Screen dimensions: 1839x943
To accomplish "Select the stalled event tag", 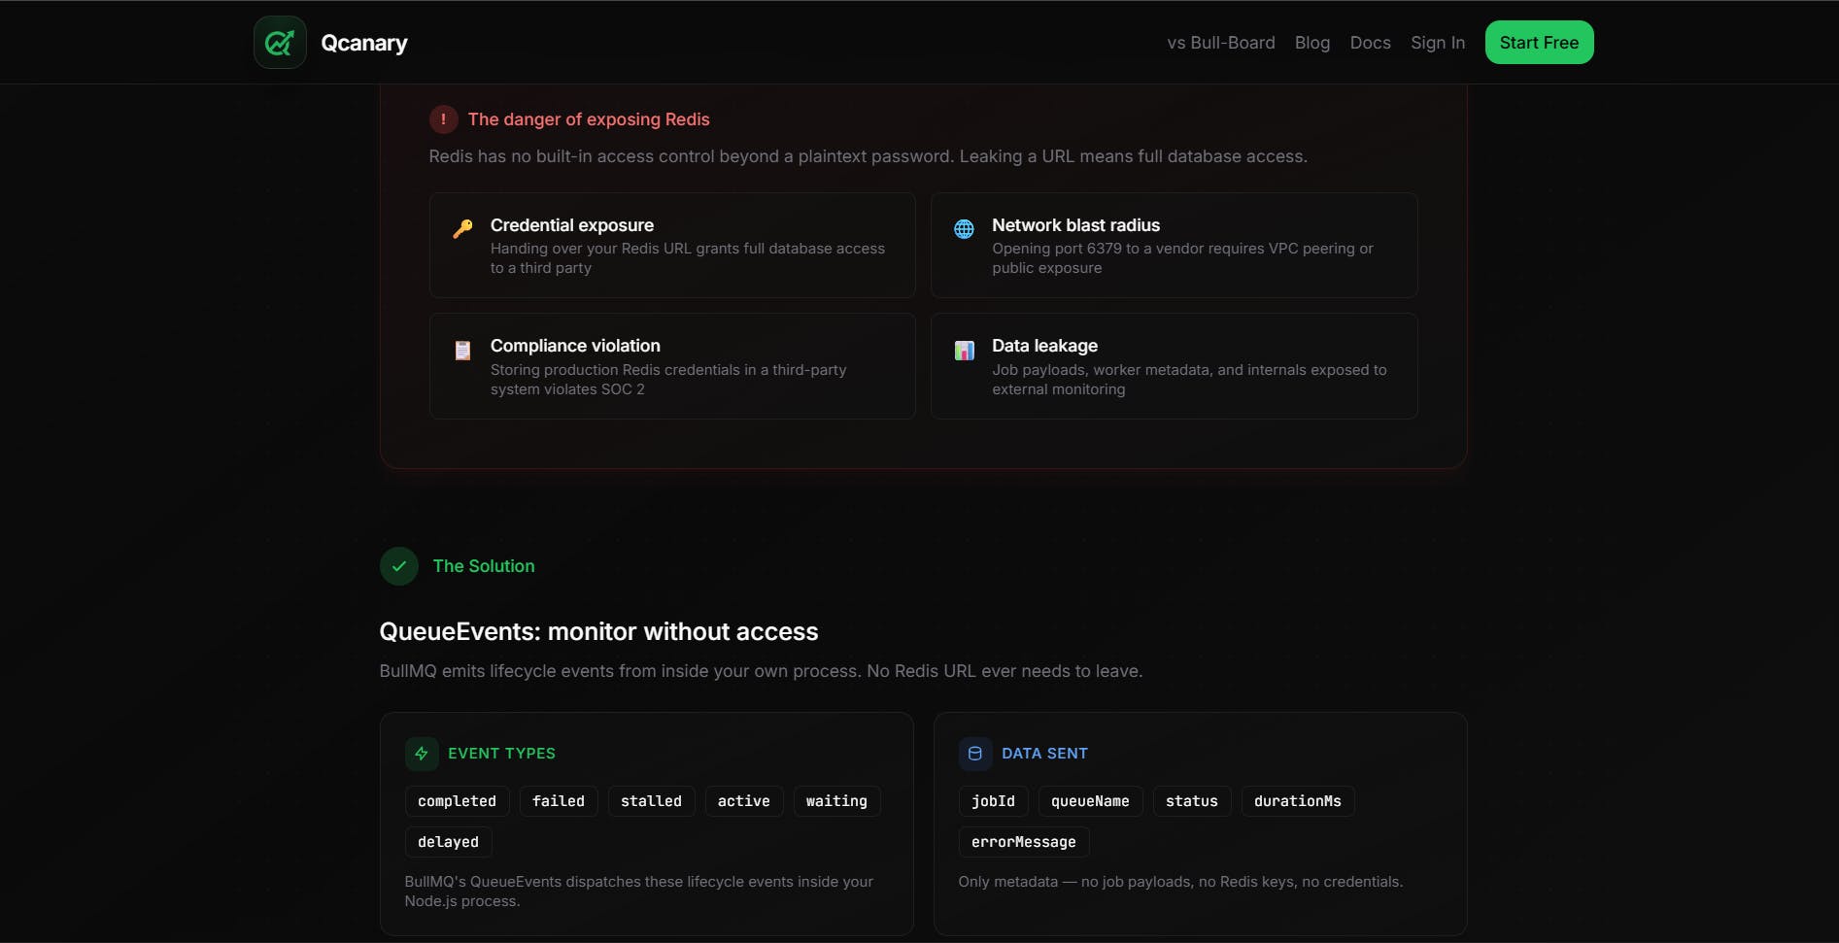I will (x=651, y=801).
